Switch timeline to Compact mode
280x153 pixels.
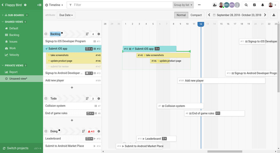(x=196, y=15)
